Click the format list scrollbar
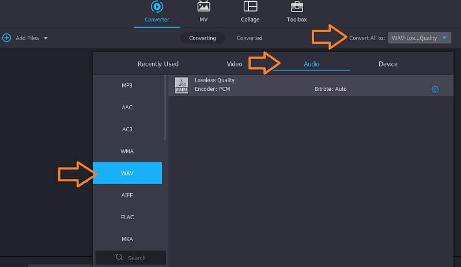The height and width of the screenshot is (267, 461). [165, 109]
